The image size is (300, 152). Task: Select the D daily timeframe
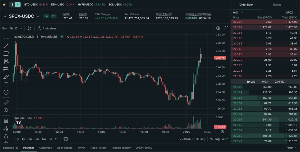16,28
